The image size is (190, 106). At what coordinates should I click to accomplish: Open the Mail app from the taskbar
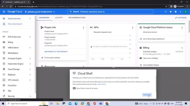pyautogui.click(x=70, y=103)
